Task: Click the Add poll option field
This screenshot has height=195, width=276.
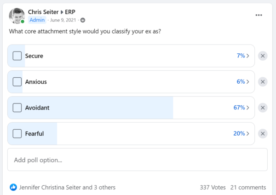Action: [x=137, y=160]
